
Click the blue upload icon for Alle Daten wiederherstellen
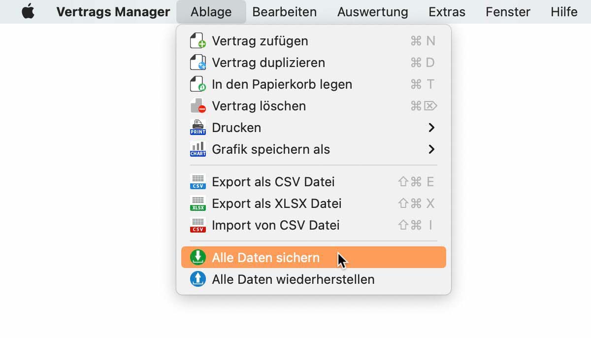click(x=197, y=279)
